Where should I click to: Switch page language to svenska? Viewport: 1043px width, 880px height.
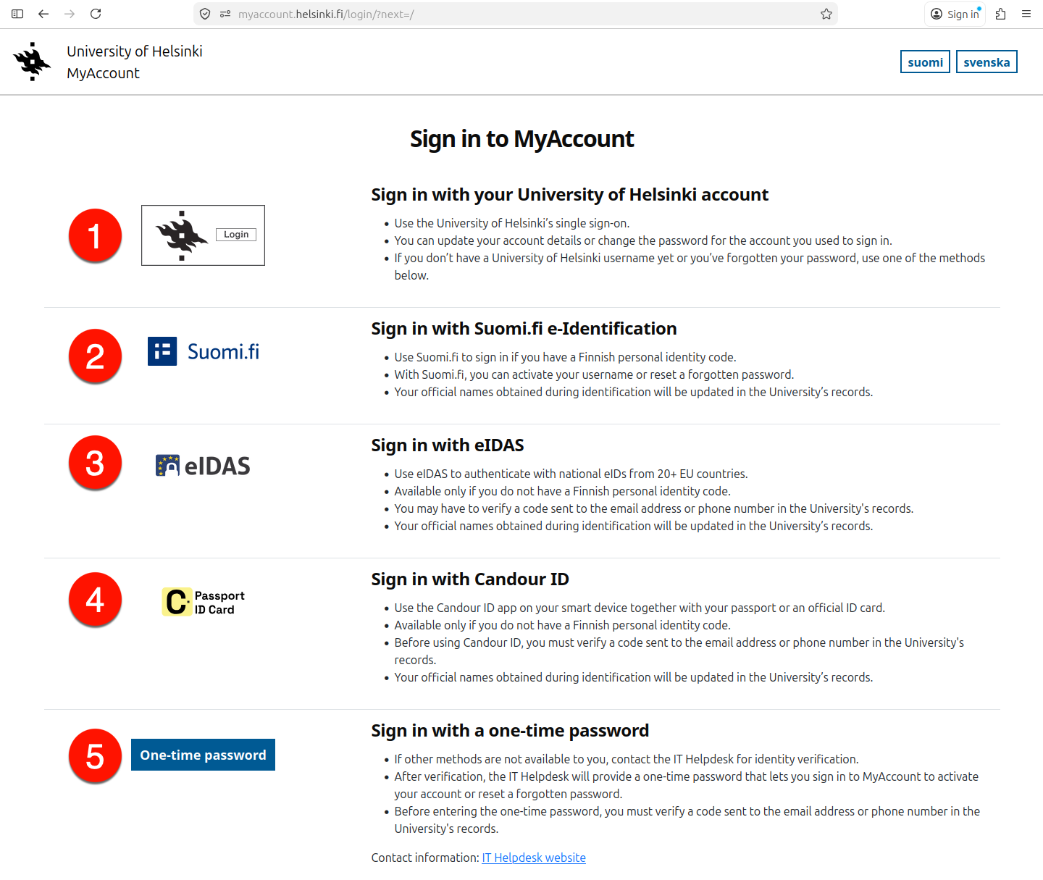987,62
